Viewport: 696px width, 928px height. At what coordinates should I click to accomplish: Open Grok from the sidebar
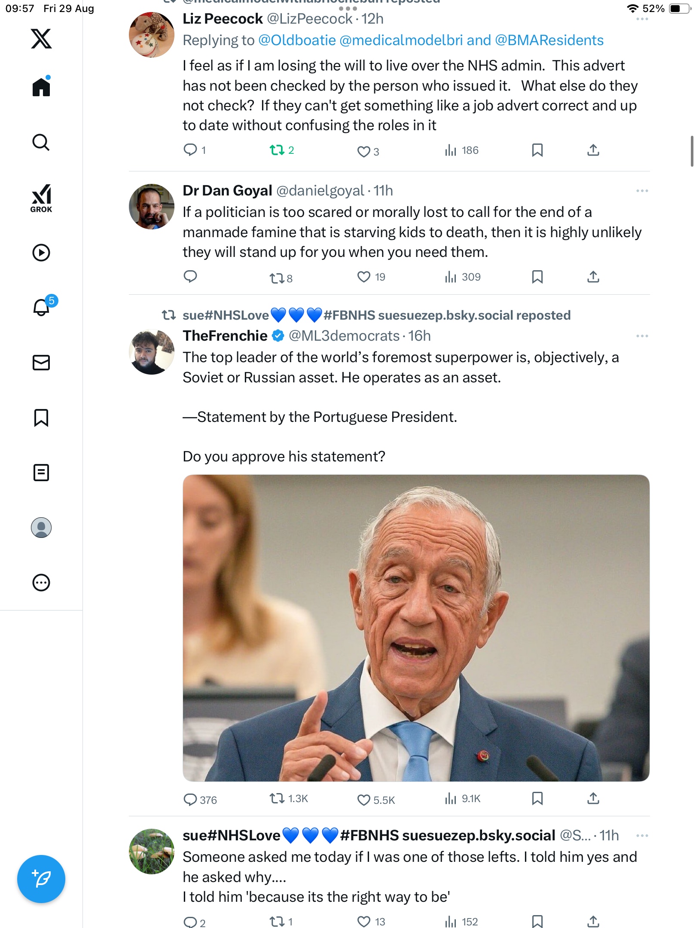click(x=41, y=198)
